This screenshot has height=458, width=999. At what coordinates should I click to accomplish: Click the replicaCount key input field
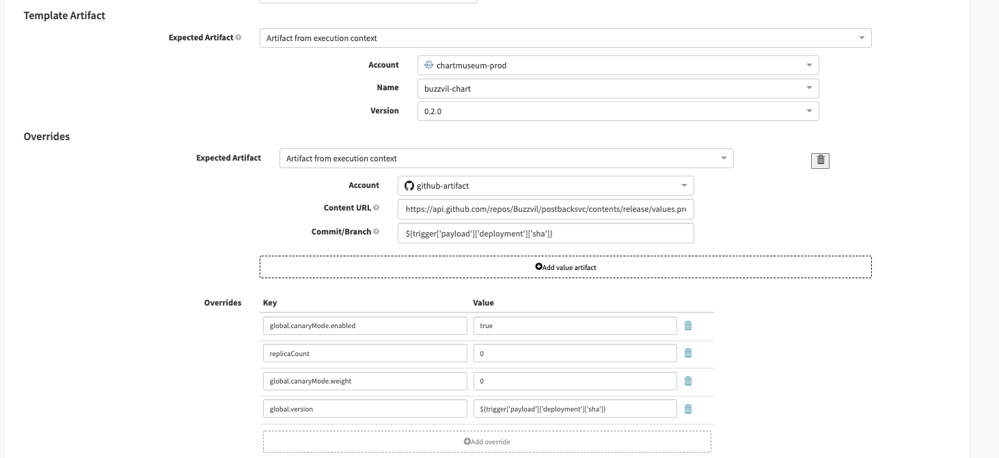click(364, 353)
